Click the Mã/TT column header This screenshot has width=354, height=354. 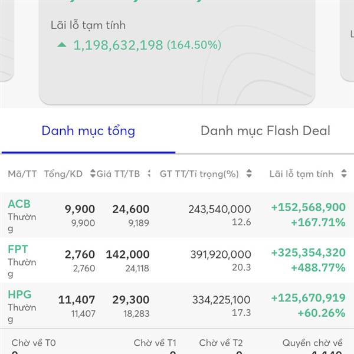tap(22, 174)
